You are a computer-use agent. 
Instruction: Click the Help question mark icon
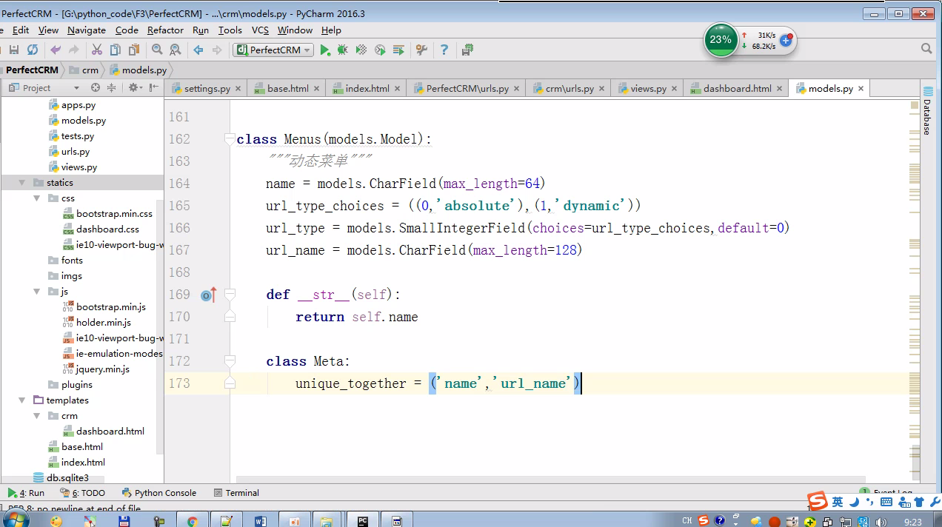(444, 50)
